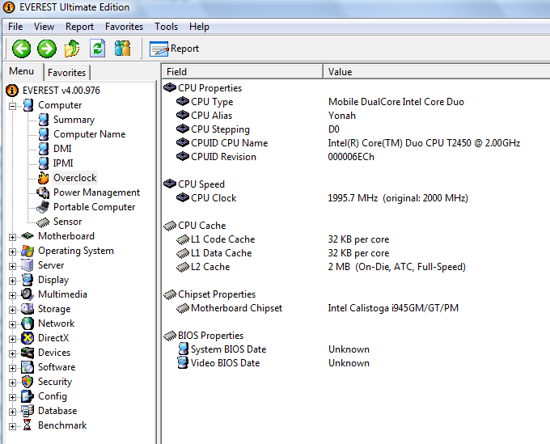Expand the Motherboard tree node

tap(12, 237)
